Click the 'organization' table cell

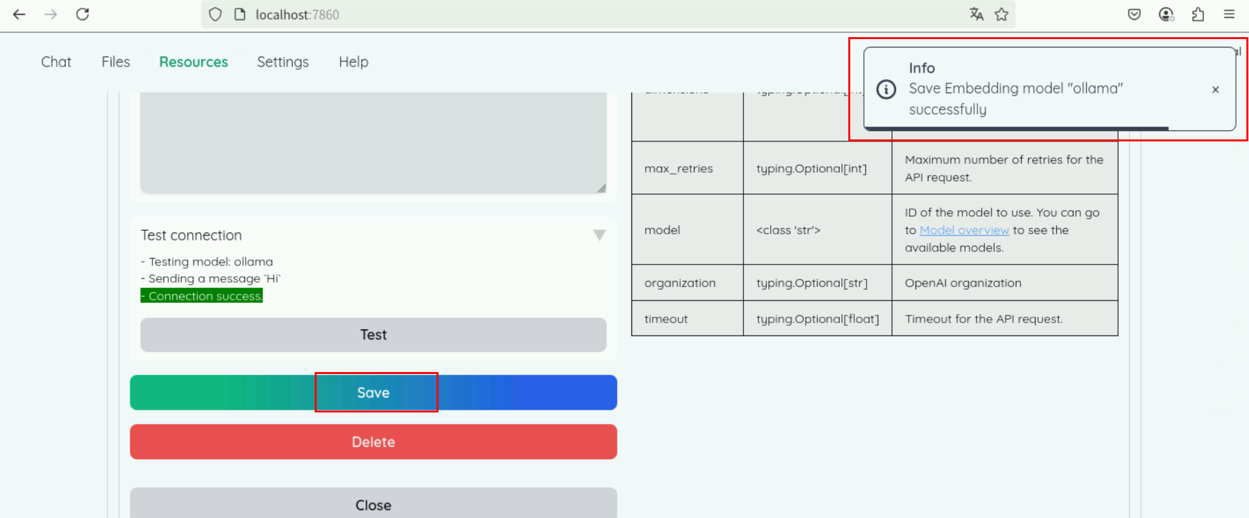tap(687, 283)
